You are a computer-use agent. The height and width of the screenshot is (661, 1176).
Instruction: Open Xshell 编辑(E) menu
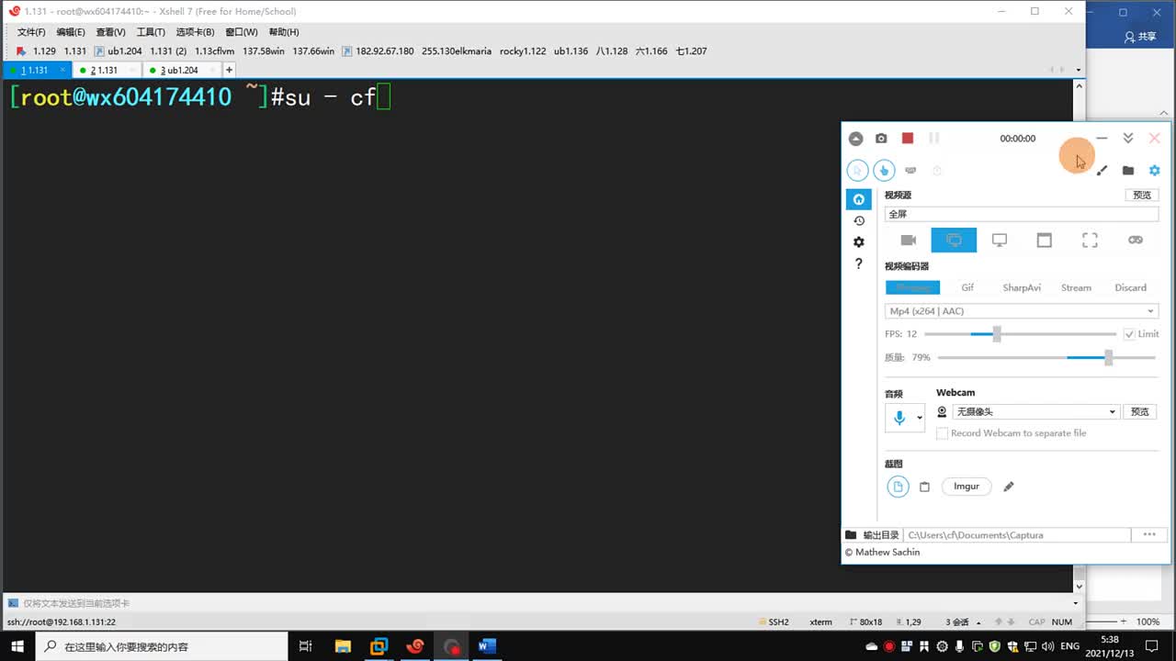point(71,32)
